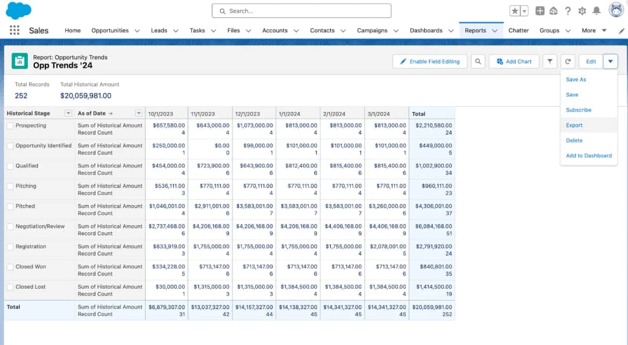Click the Salesforce cloud logo

pos(19,10)
